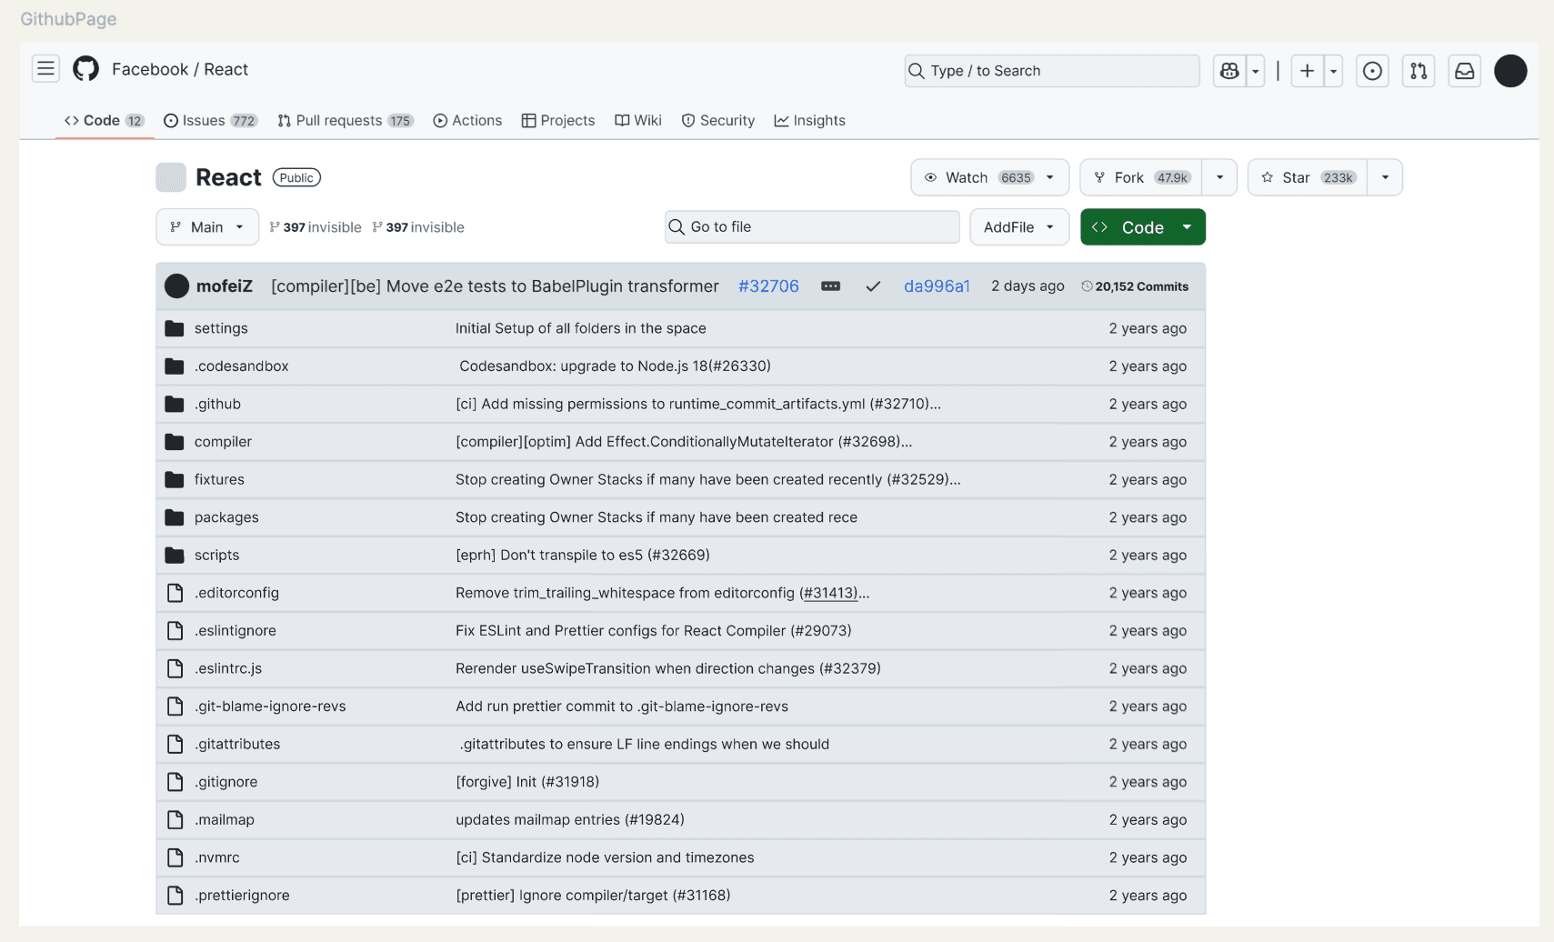The width and height of the screenshot is (1554, 942).
Task: Open the .eslintignore file
Action: tap(236, 631)
